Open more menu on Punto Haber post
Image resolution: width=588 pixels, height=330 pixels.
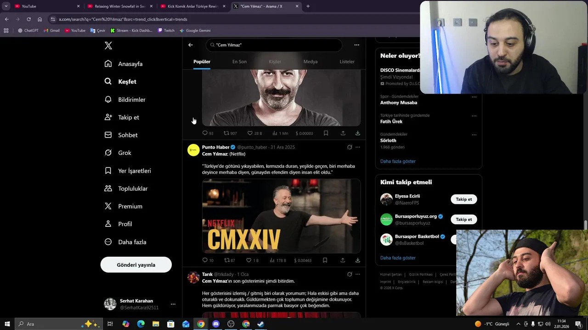pyautogui.click(x=358, y=147)
